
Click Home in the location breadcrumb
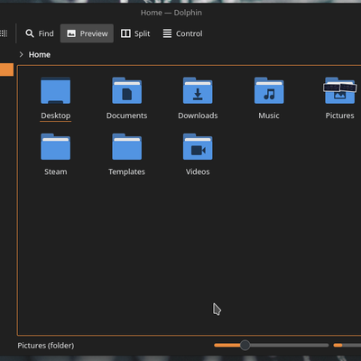click(x=40, y=55)
